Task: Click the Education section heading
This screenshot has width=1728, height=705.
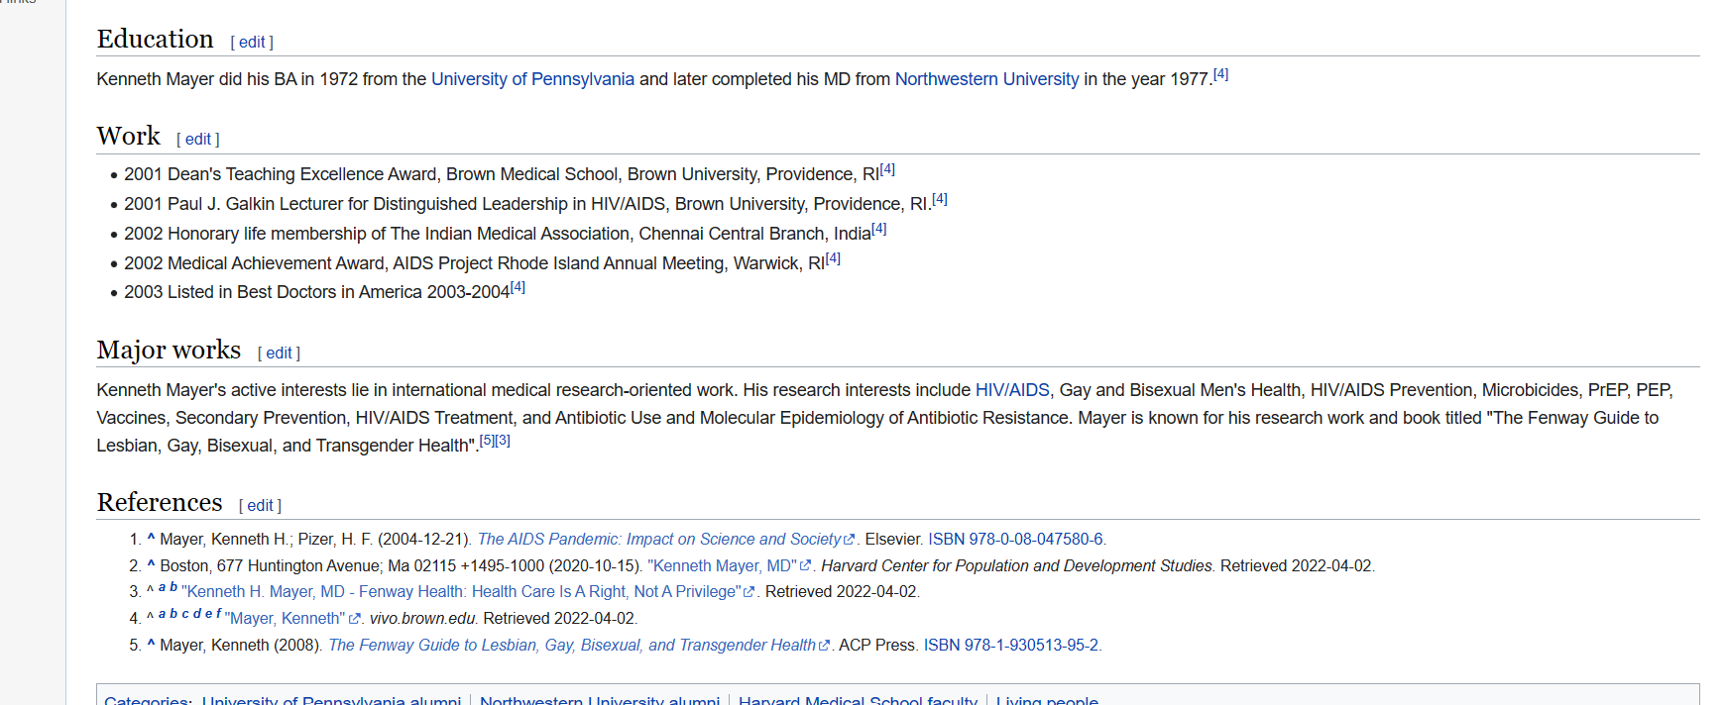Action: [156, 39]
